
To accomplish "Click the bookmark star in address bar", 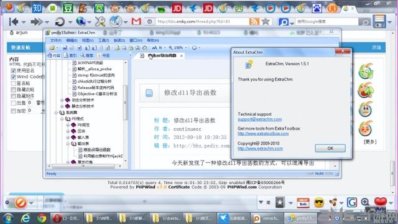I will 266,21.
